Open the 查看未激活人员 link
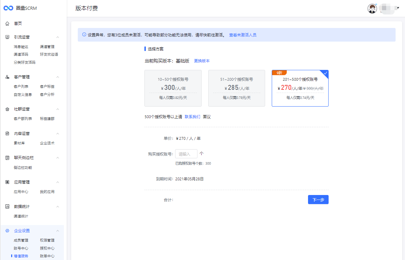Image resolution: width=405 pixels, height=260 pixels. pos(242,35)
